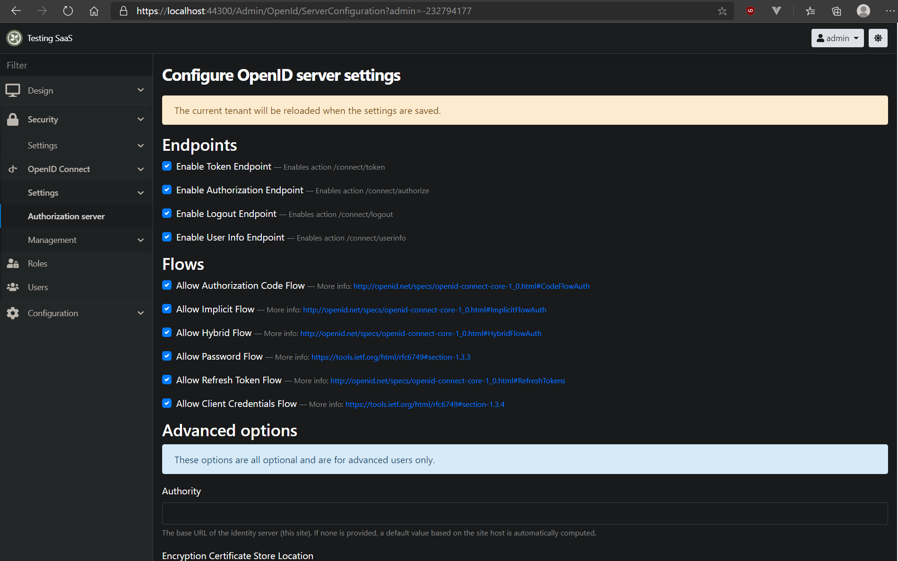Open Configuration using its gear icon
The image size is (898, 561).
click(x=13, y=313)
